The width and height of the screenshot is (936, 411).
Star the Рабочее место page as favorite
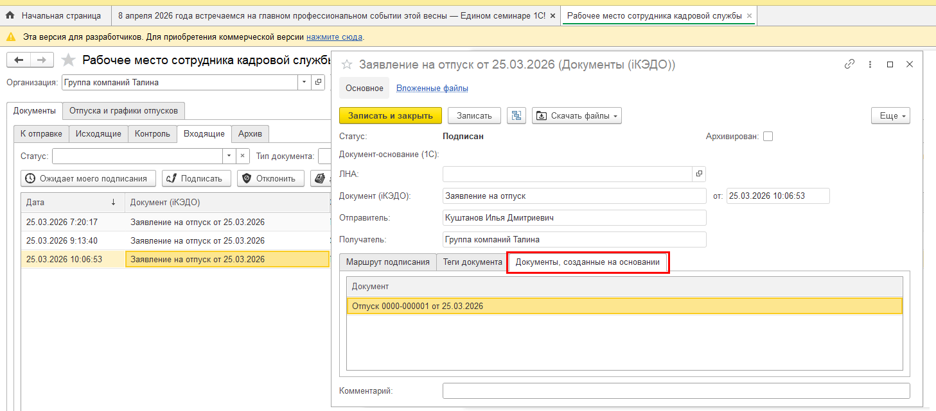point(68,60)
